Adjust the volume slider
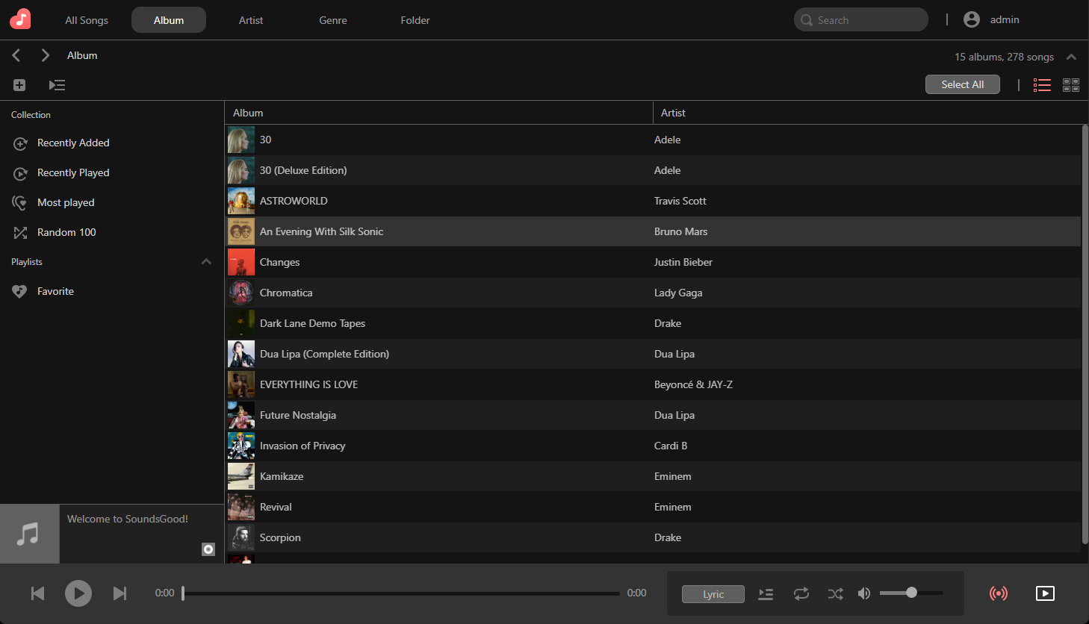Viewport: 1089px width, 624px height. click(x=911, y=593)
